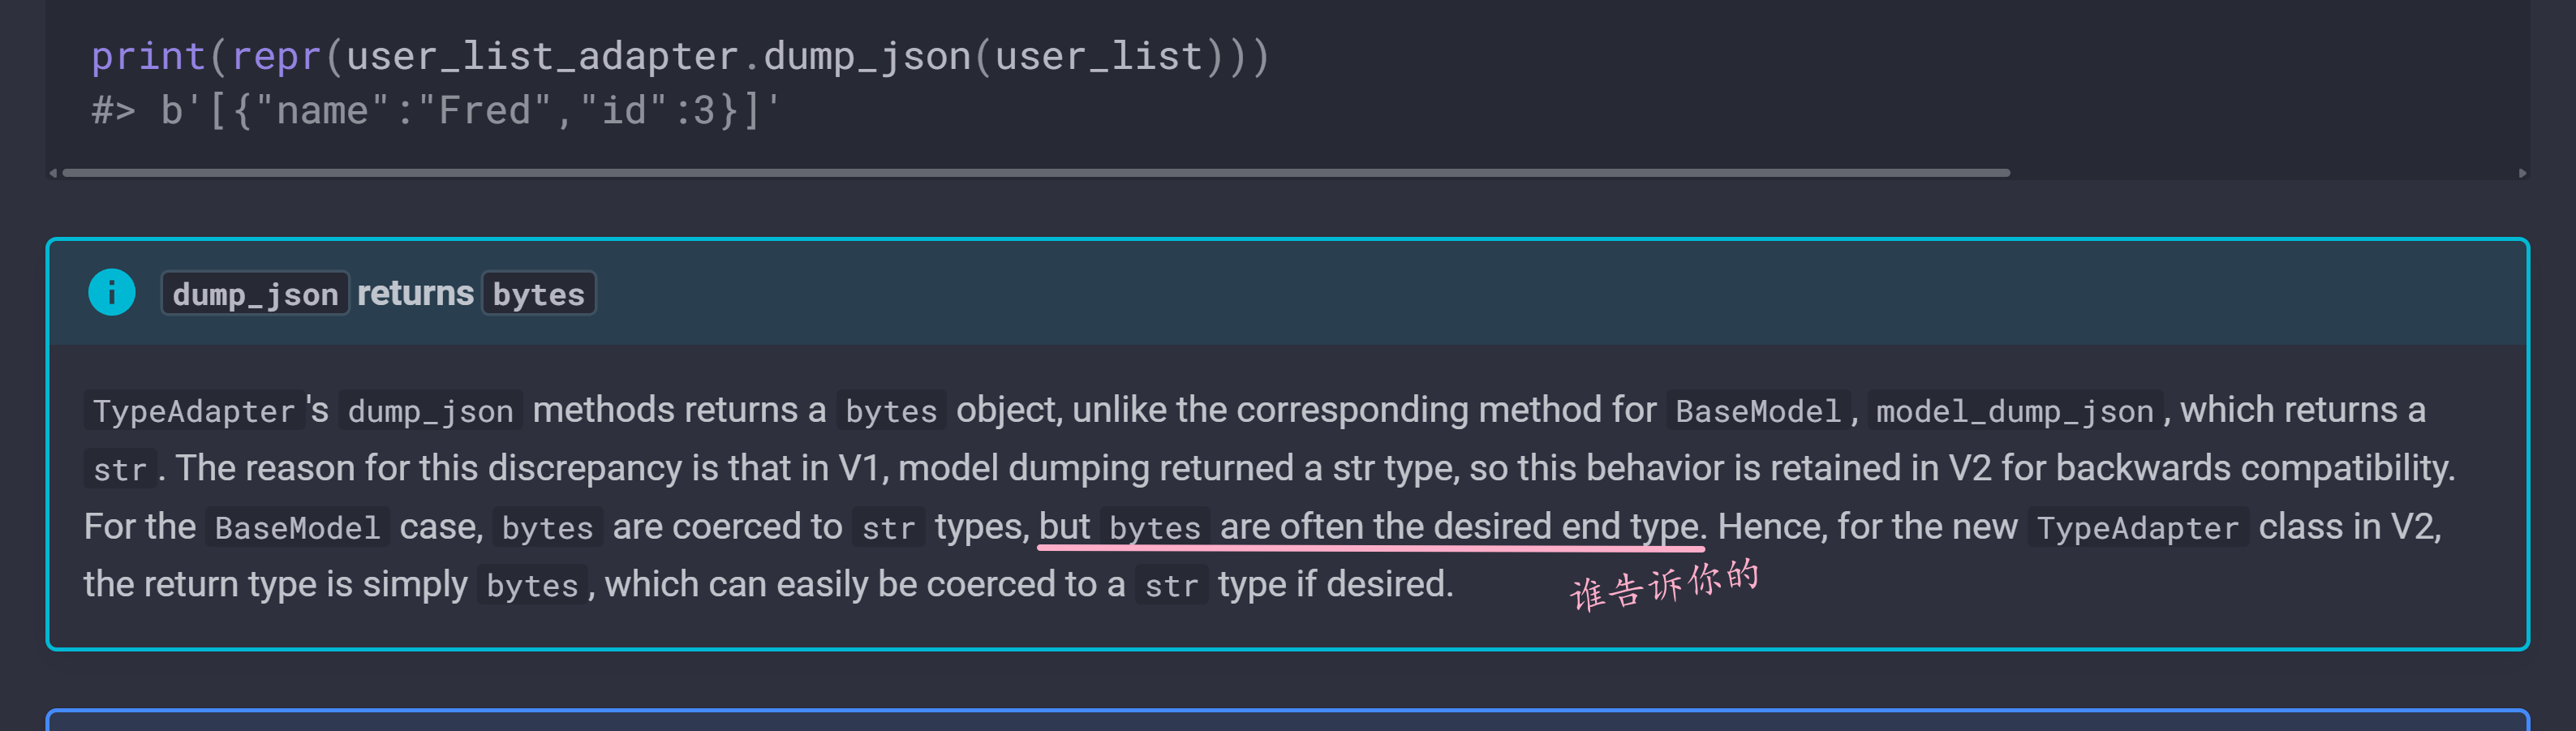Click TypeAdapter inline code beginning the note
2576x731 pixels.
point(194,411)
